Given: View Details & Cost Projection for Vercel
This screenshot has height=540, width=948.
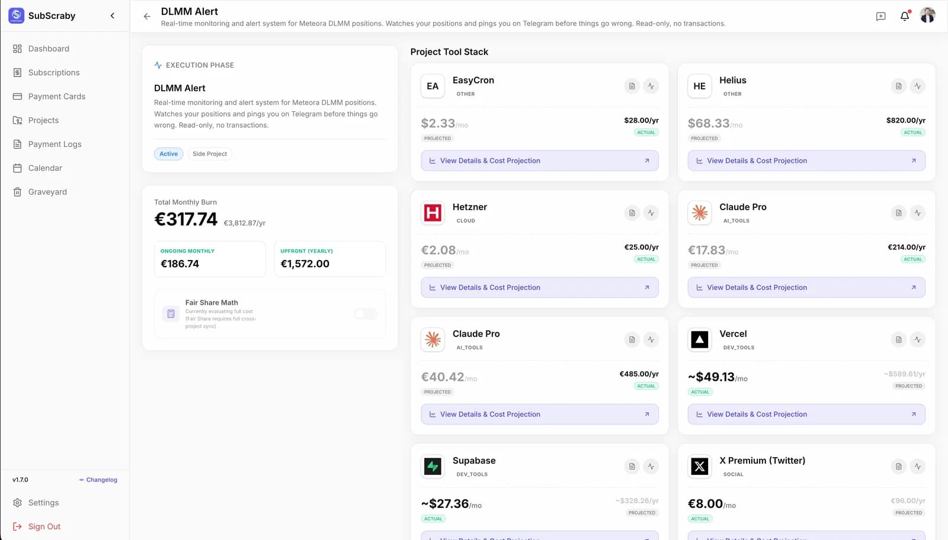Looking at the screenshot, I should click(x=806, y=414).
